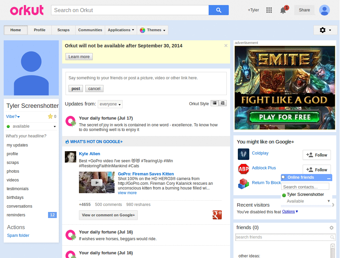
Task: Click the orkut logo
Action: (27, 10)
